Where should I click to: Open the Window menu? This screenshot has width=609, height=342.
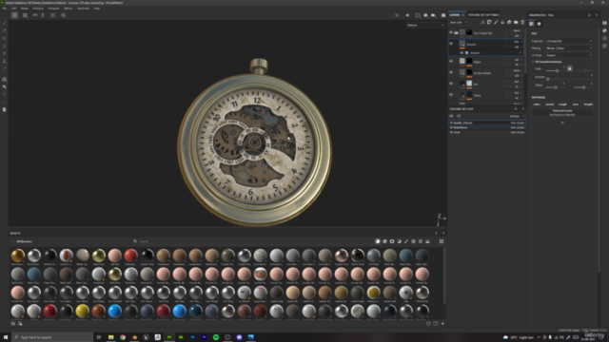click(38, 9)
